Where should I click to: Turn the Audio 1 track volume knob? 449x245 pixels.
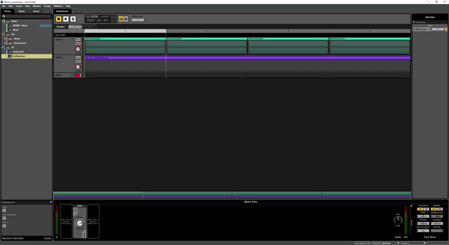tap(78, 49)
